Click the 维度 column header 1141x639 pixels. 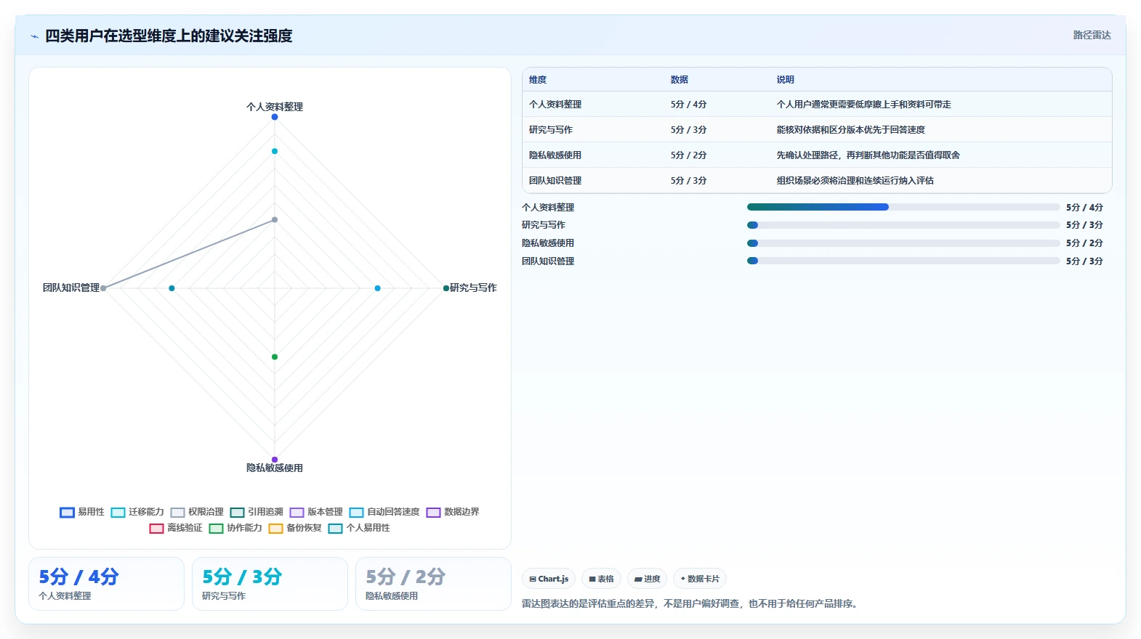[538, 80]
